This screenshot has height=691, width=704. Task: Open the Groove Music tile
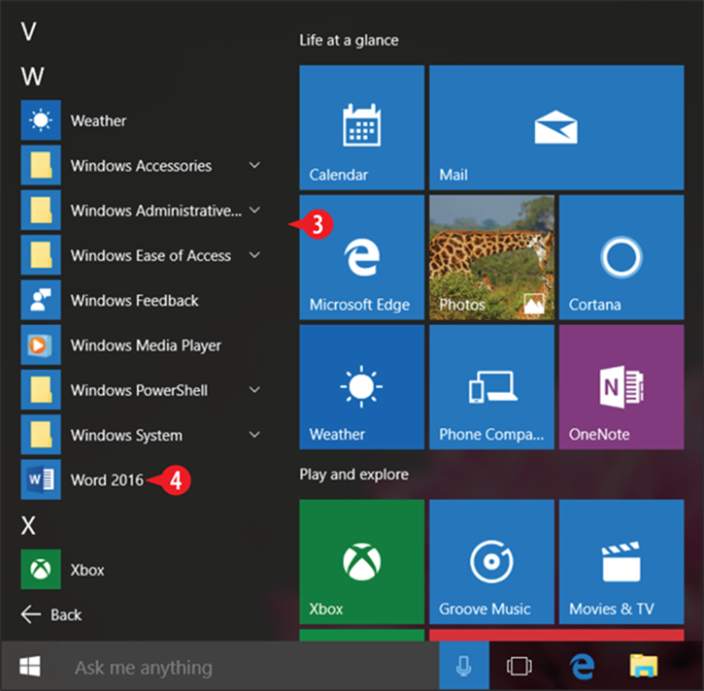[x=492, y=562]
